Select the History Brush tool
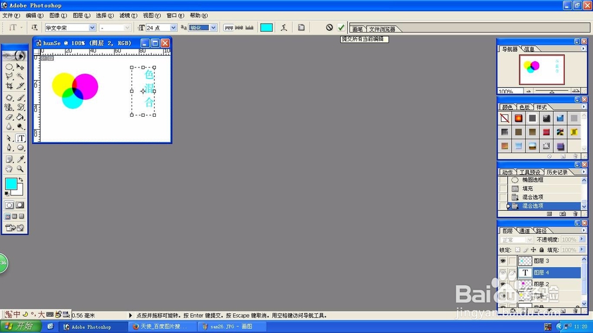 coord(20,107)
